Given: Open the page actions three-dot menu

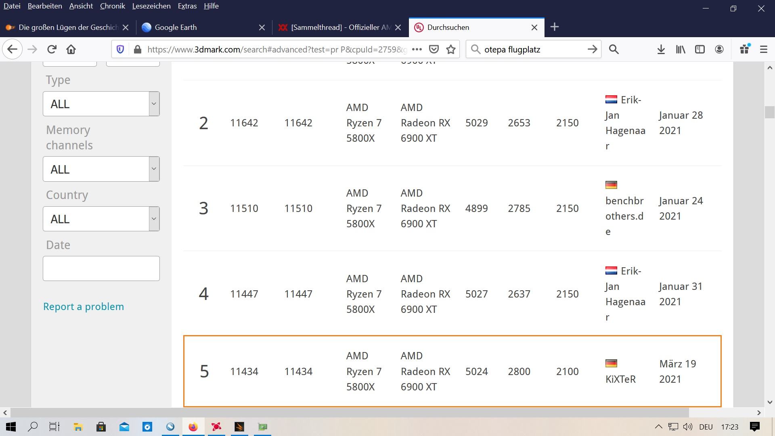Looking at the screenshot, I should [x=417, y=49].
